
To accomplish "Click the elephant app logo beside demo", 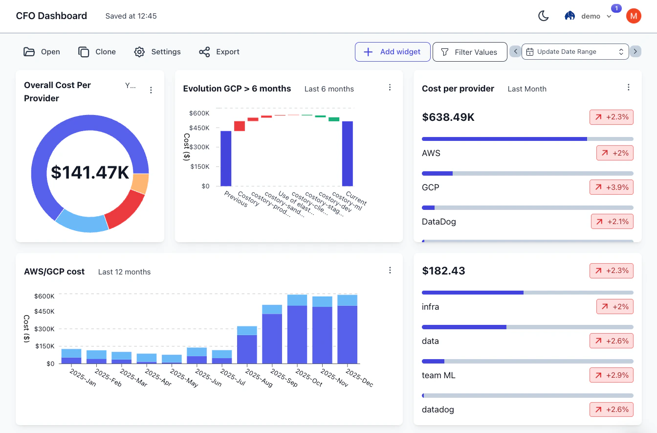I will pos(569,15).
